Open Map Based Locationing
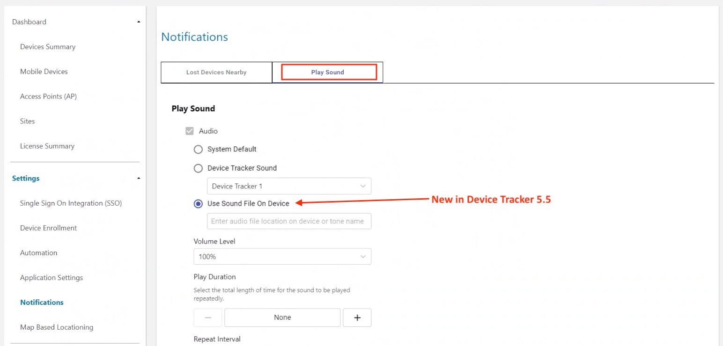 pos(57,327)
